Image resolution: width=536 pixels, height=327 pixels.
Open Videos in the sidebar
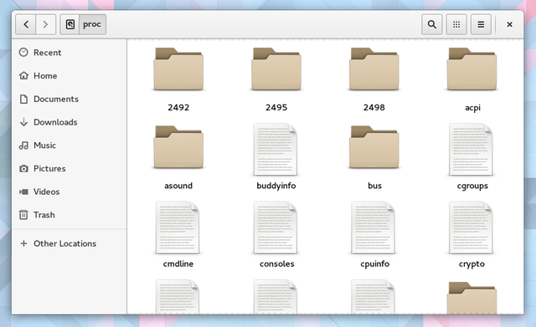(69, 192)
